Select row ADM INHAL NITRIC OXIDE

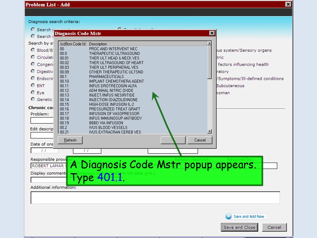[x=133, y=91]
